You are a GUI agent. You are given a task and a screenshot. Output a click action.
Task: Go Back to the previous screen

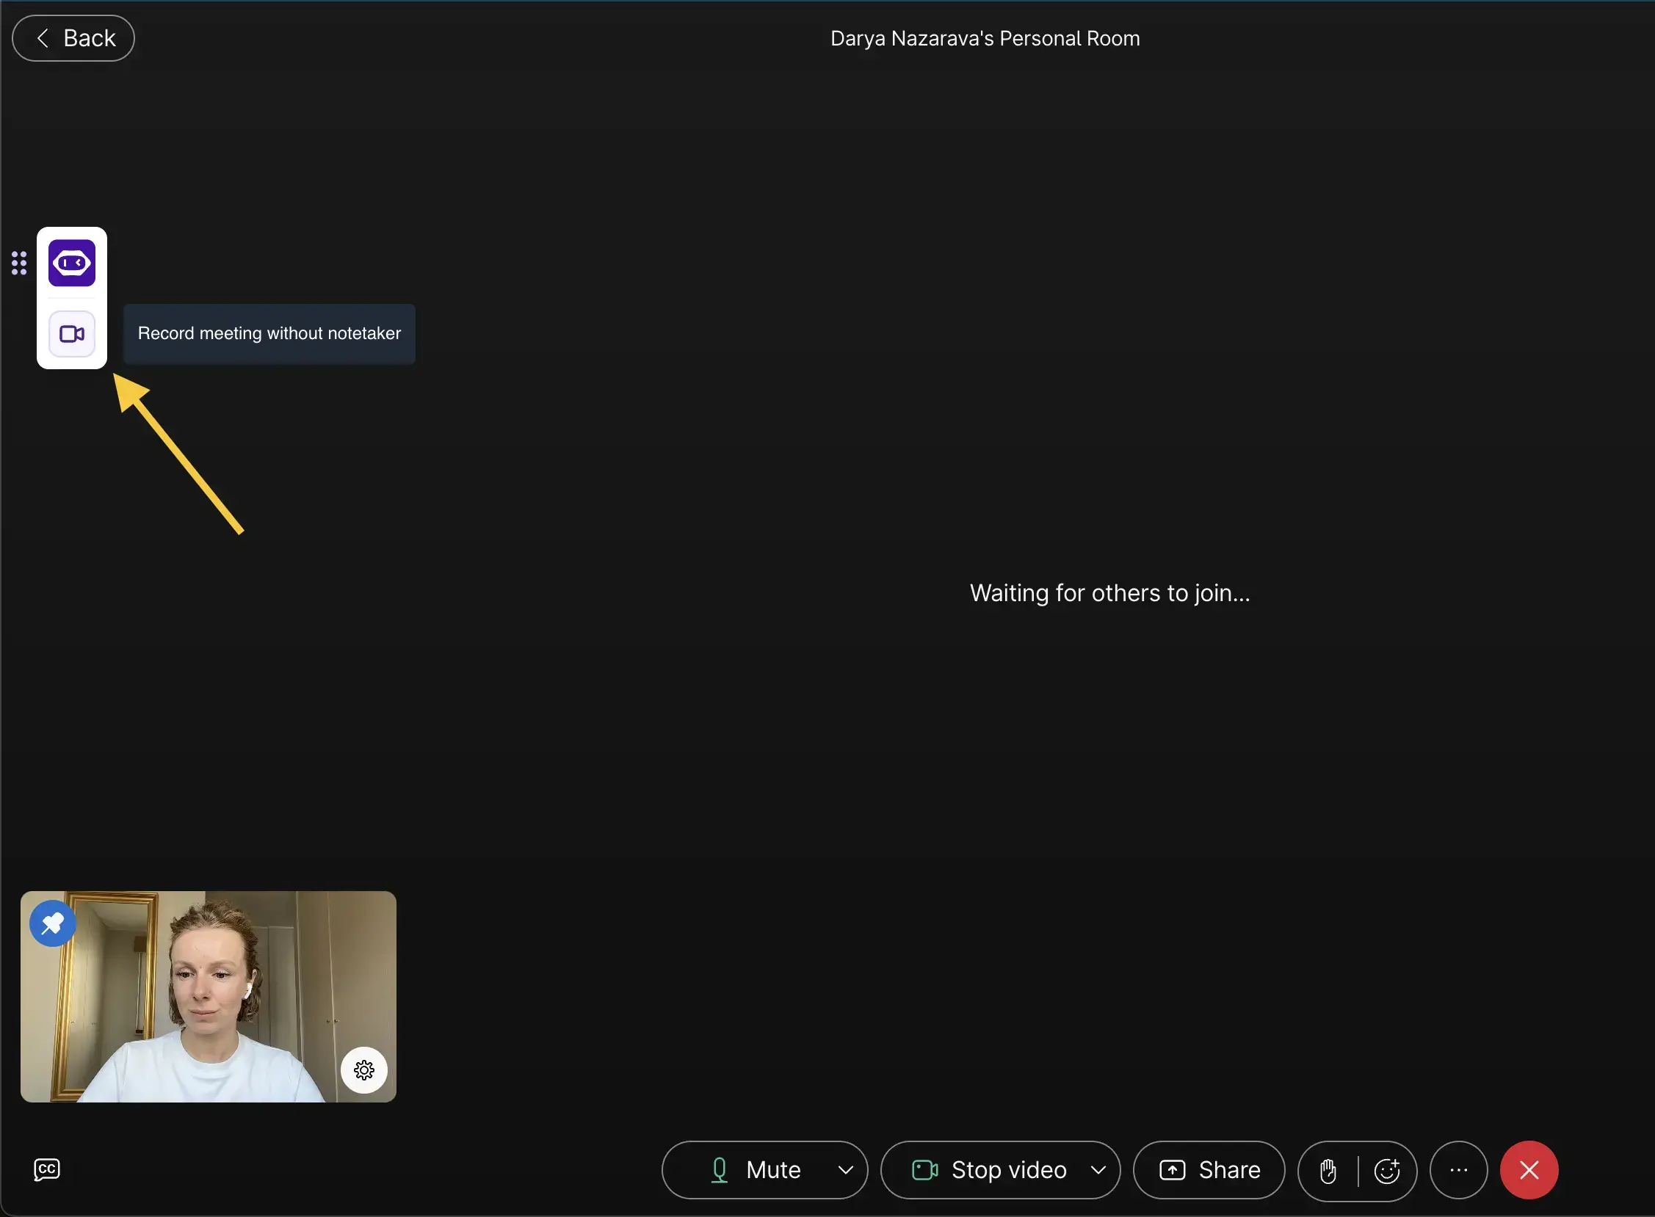pyautogui.click(x=73, y=37)
